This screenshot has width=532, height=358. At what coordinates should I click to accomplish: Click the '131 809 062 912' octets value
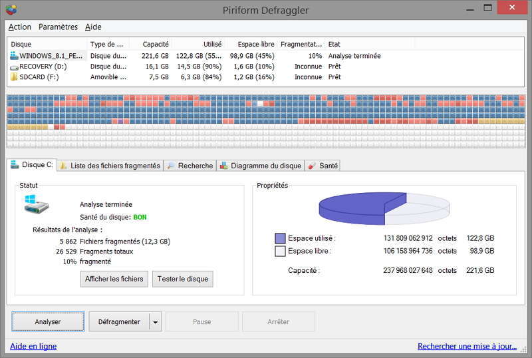(408, 238)
